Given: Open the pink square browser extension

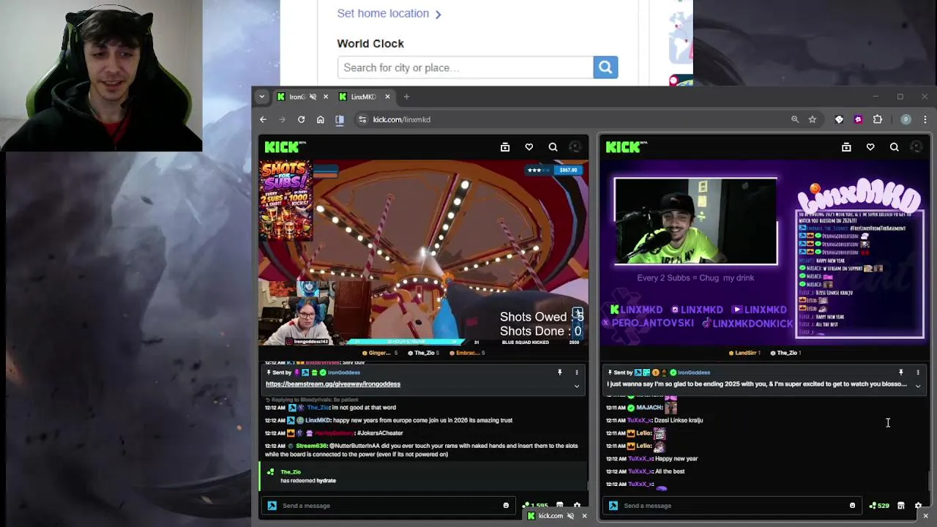Looking at the screenshot, I should [858, 119].
